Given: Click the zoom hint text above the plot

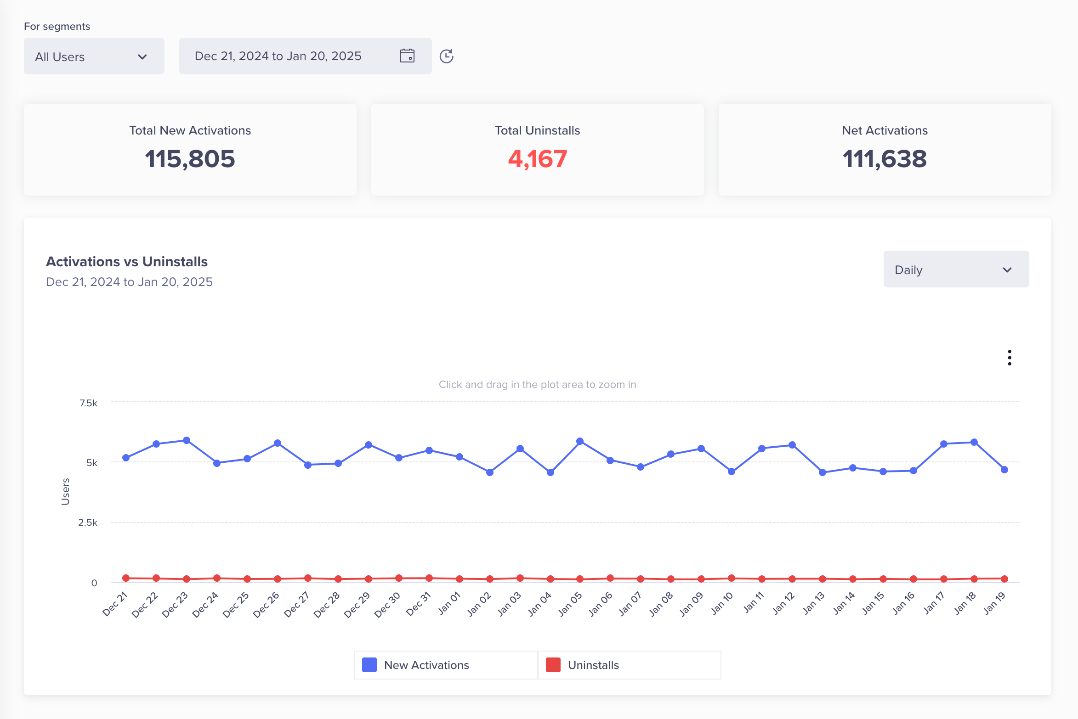Looking at the screenshot, I should pyautogui.click(x=538, y=384).
